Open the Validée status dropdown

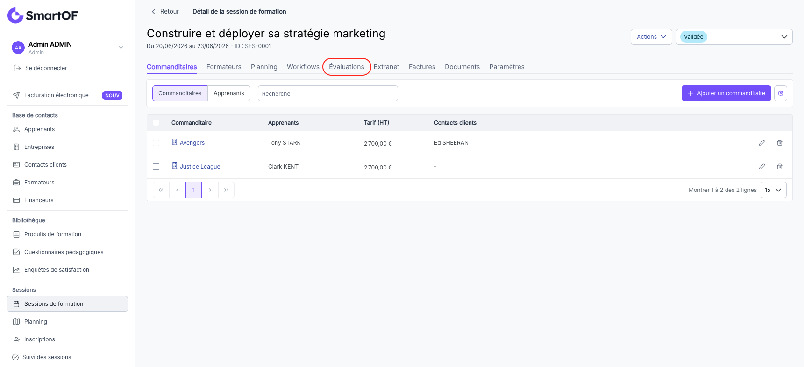(x=734, y=37)
